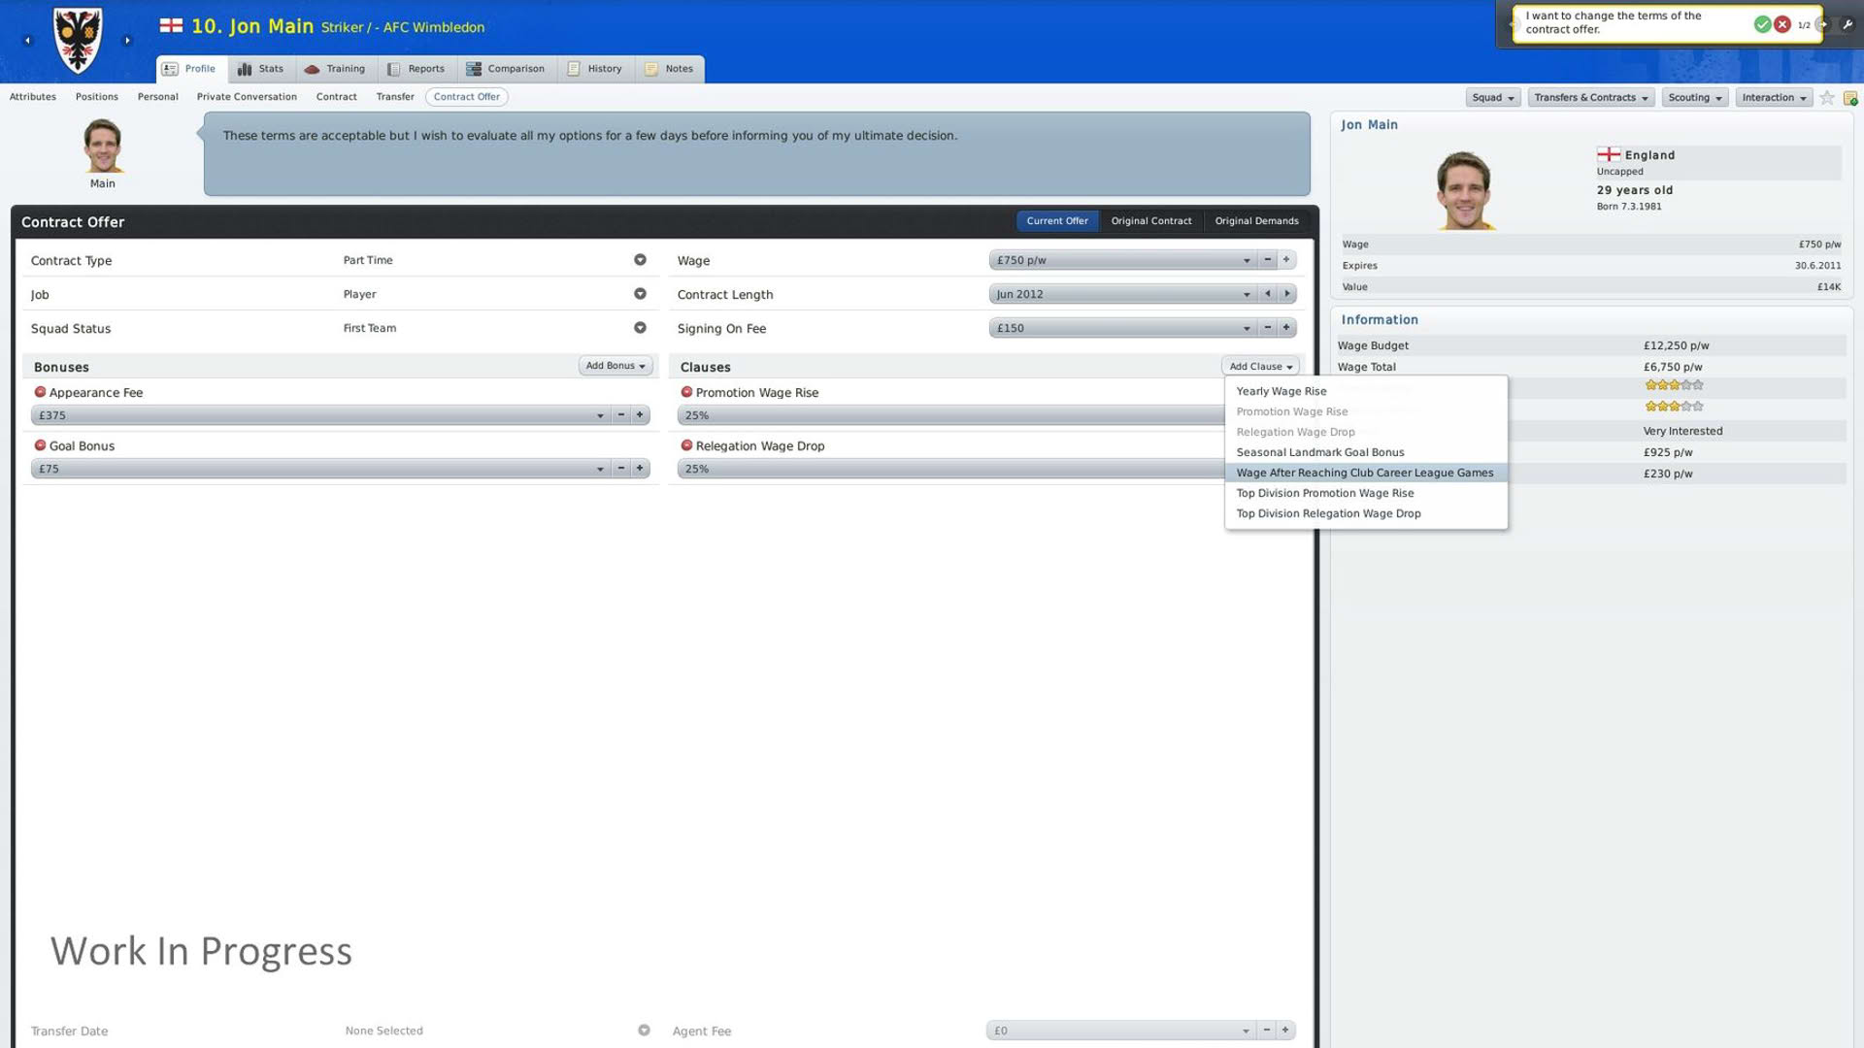
Task: Increase Goal Bonus with plus button
Action: coord(640,469)
